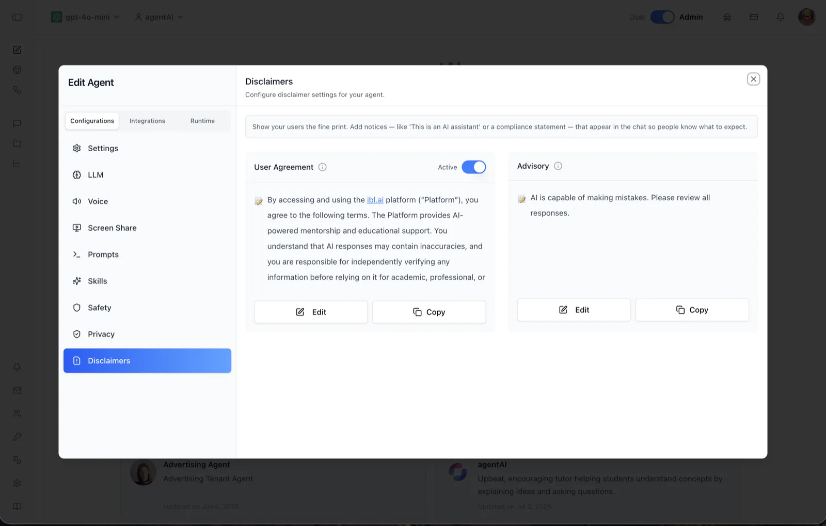The image size is (826, 526).
Task: Open the mail envelope icon in left sidebar
Action: (x=17, y=390)
